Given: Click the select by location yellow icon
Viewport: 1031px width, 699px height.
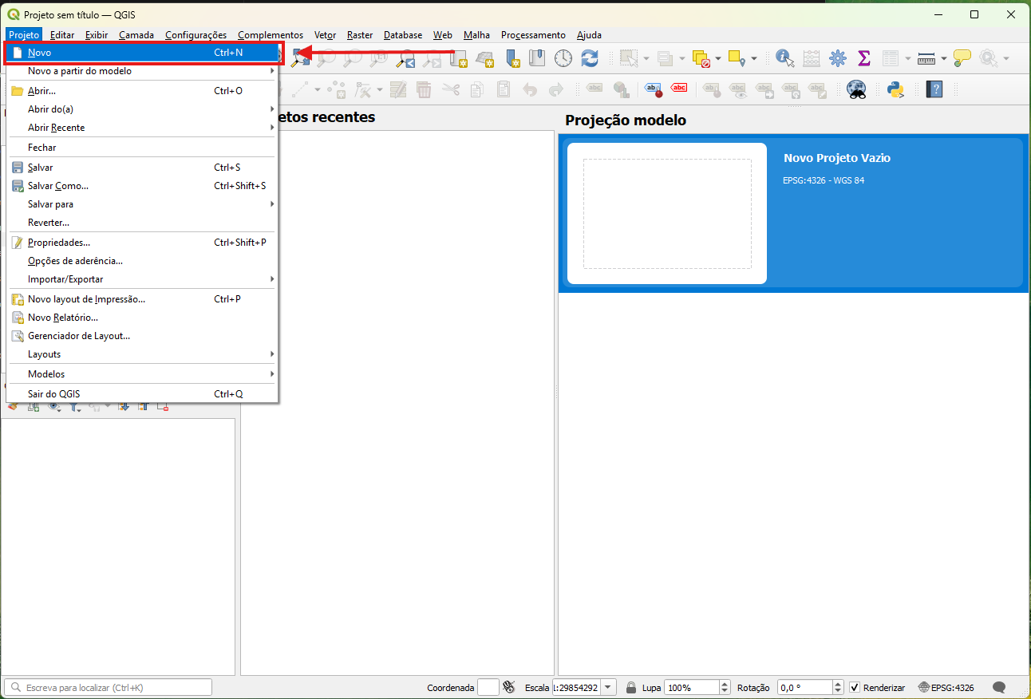Looking at the screenshot, I should click(737, 57).
